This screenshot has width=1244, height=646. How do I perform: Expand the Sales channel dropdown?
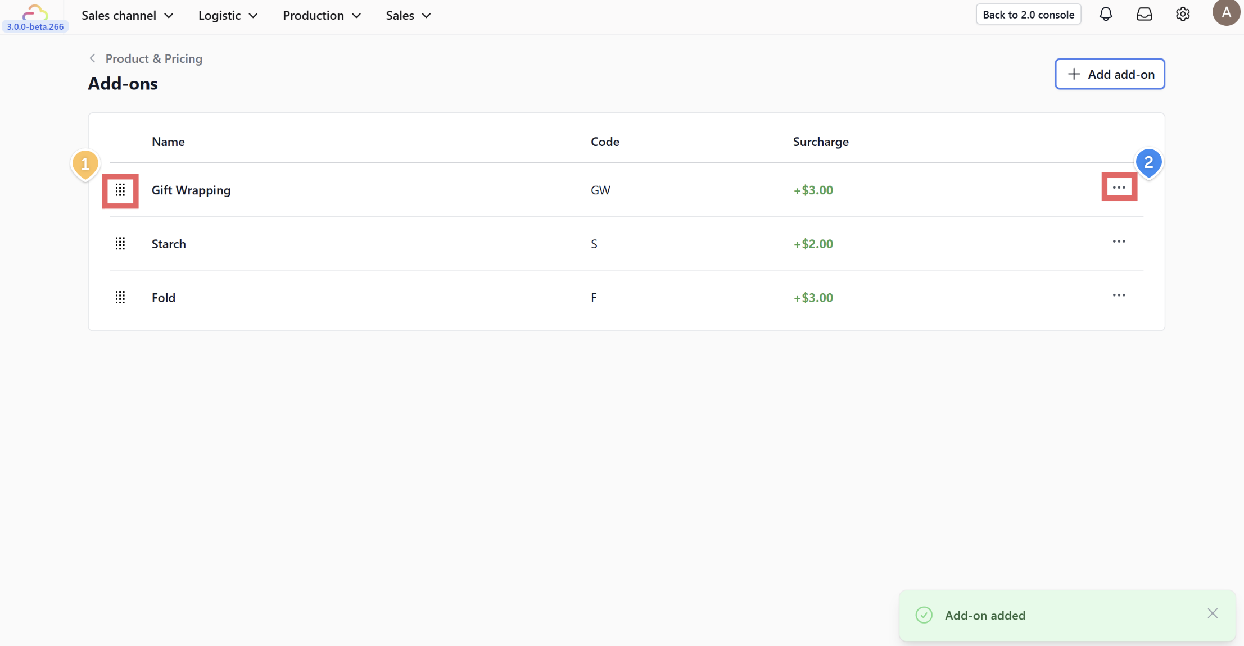click(127, 16)
